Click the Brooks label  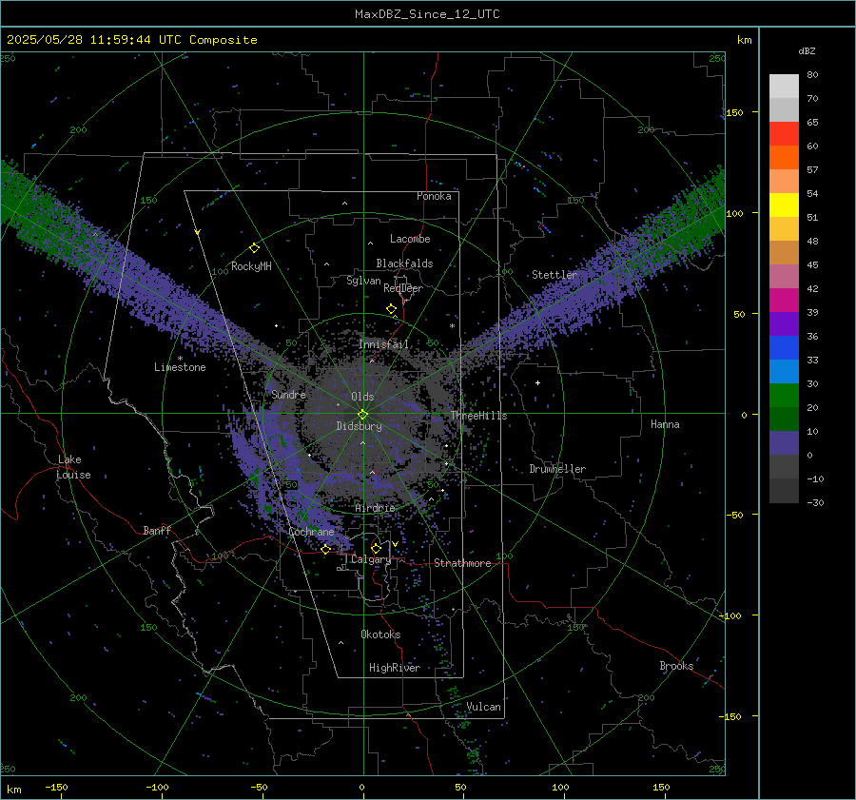pos(676,666)
